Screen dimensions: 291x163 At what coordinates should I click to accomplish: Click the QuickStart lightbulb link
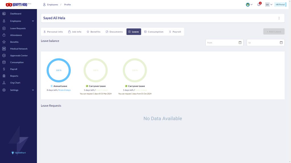pyautogui.click(x=18, y=153)
